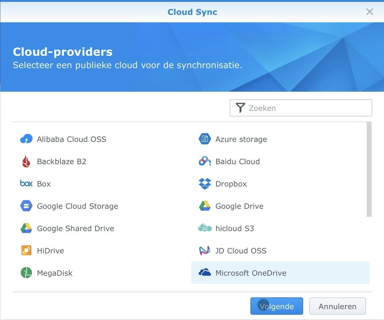Screen dimensions: 384x320
Task: Select the Google Cloud Storage icon
Action: pos(26,206)
